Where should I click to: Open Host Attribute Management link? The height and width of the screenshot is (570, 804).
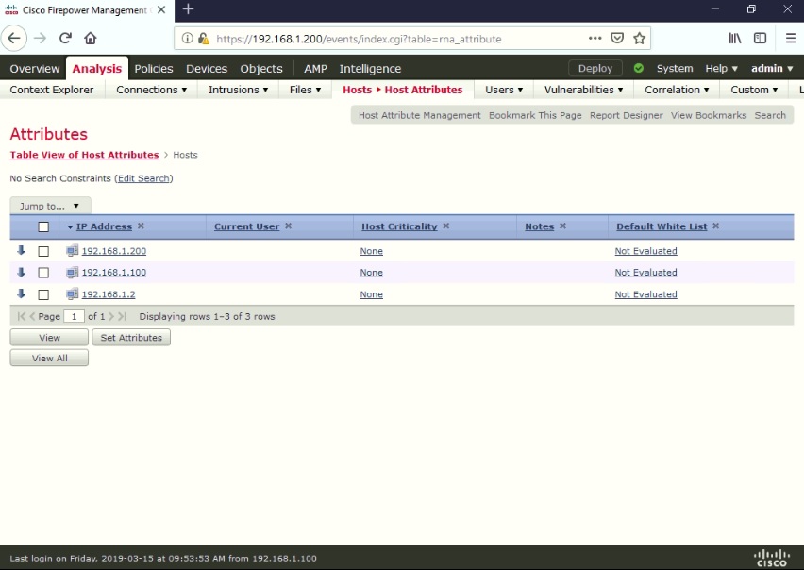click(x=419, y=115)
